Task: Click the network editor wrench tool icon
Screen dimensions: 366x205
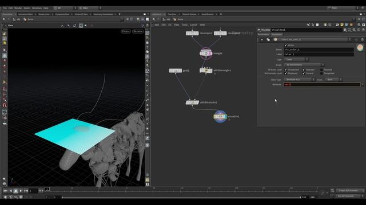Action: pos(308,25)
